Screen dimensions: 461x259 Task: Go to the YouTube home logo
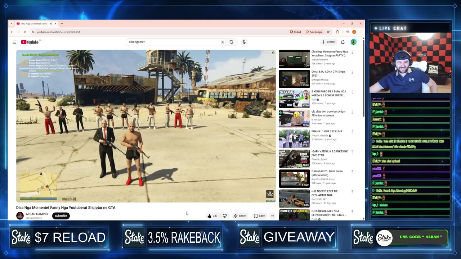point(30,42)
